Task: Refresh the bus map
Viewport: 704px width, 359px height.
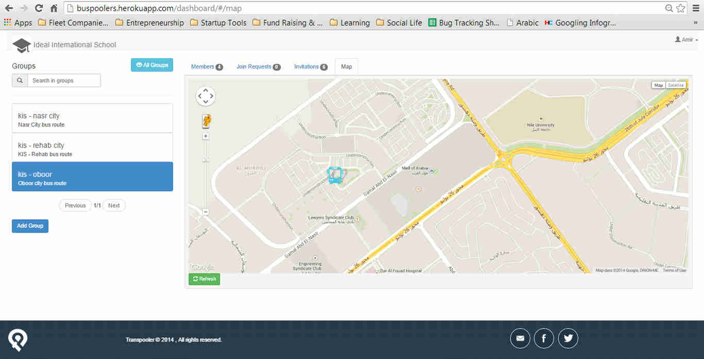Action: click(x=204, y=279)
